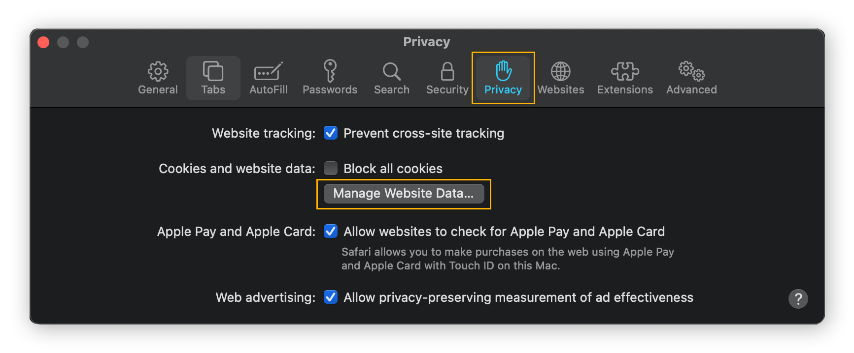Close the Privacy preferences window

(43, 42)
